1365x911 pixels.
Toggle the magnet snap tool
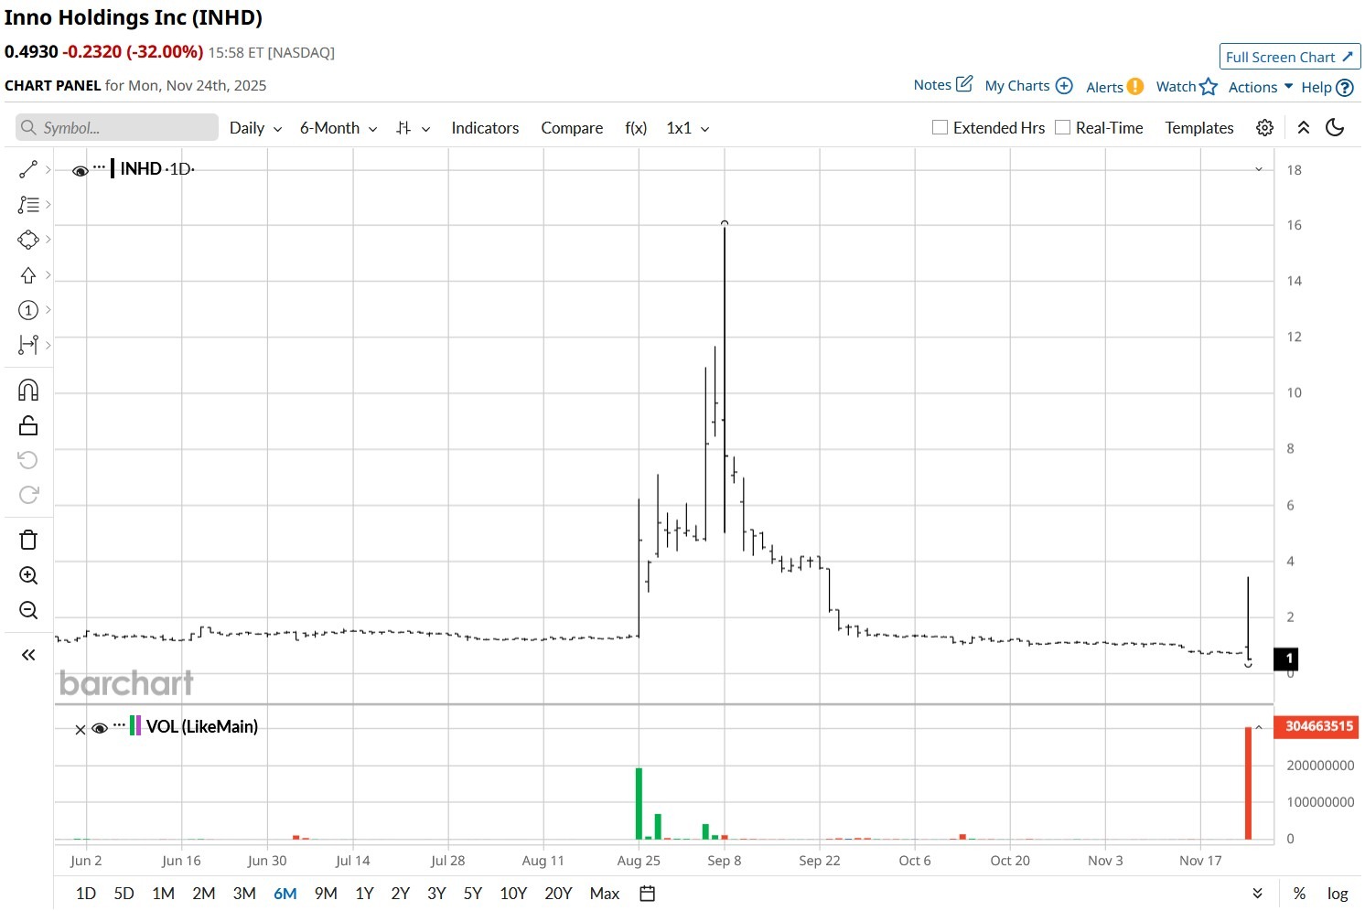point(28,391)
